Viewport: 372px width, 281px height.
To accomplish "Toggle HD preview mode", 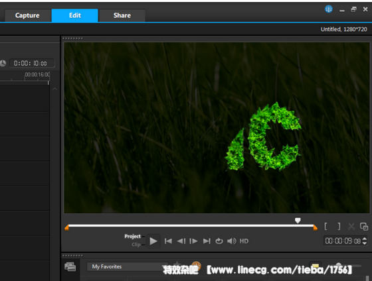I will [x=244, y=241].
